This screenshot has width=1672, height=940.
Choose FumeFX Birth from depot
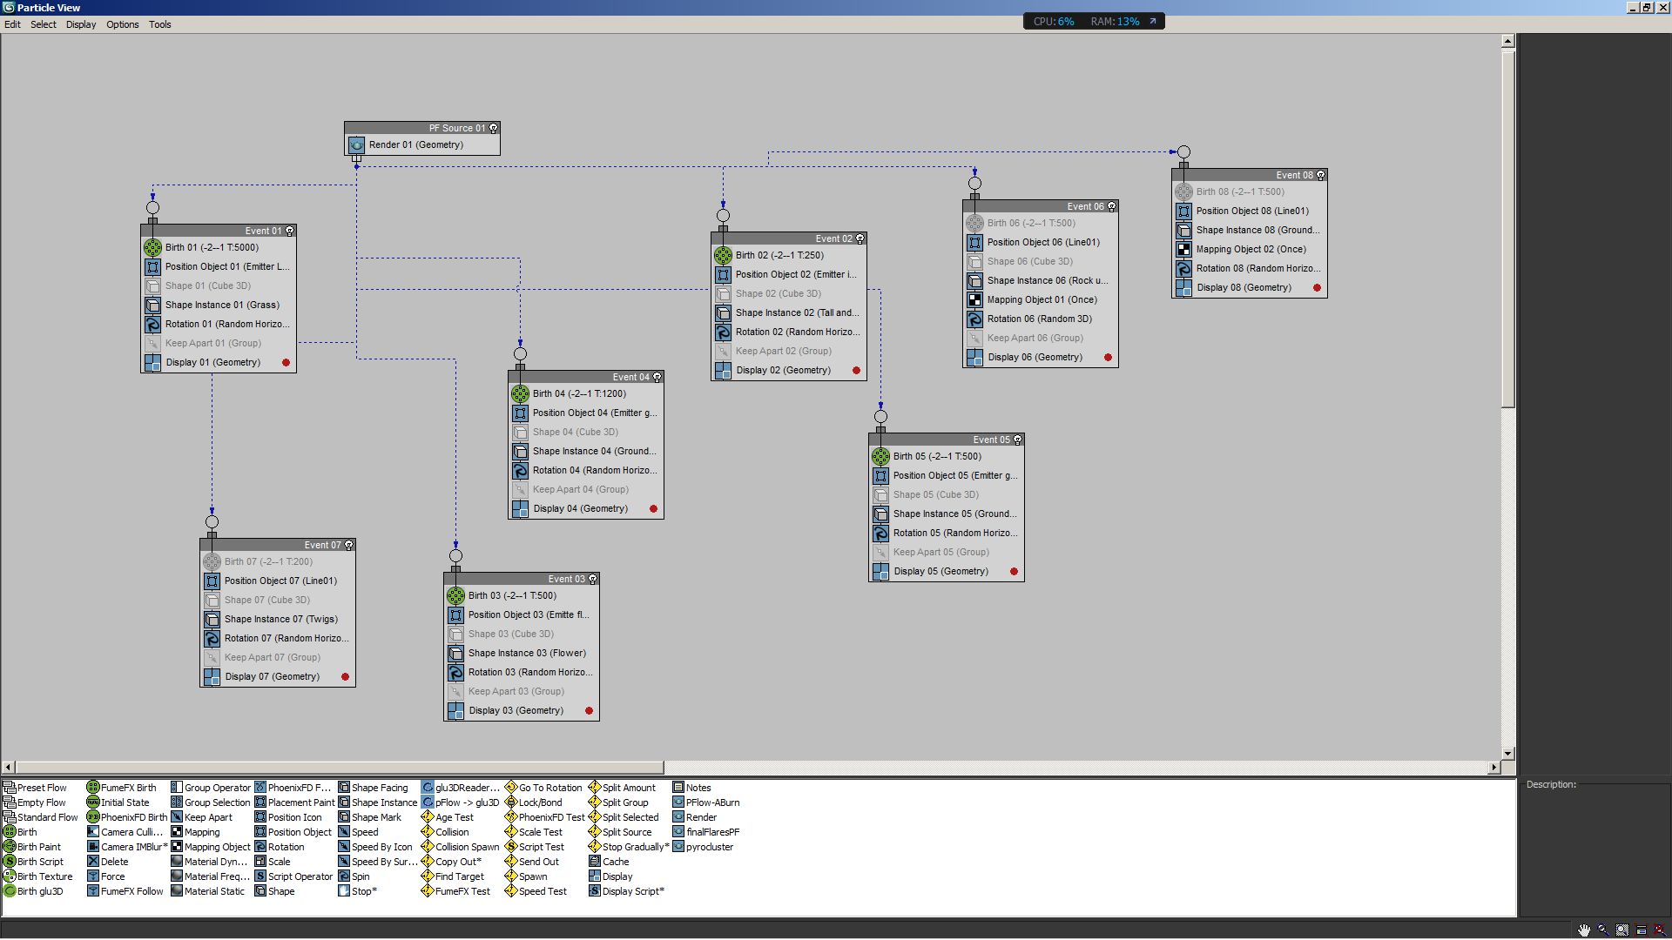[128, 788]
